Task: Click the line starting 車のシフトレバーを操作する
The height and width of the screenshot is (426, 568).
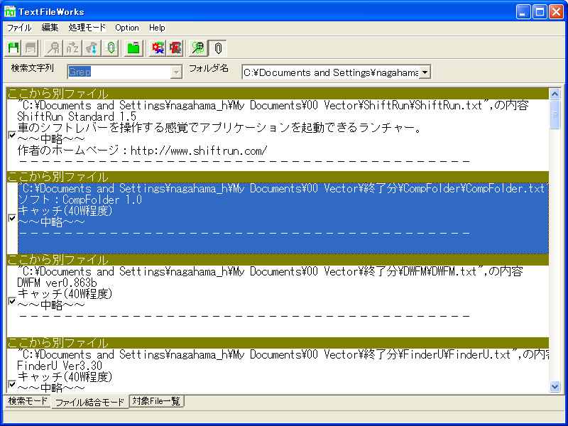Action: point(219,128)
